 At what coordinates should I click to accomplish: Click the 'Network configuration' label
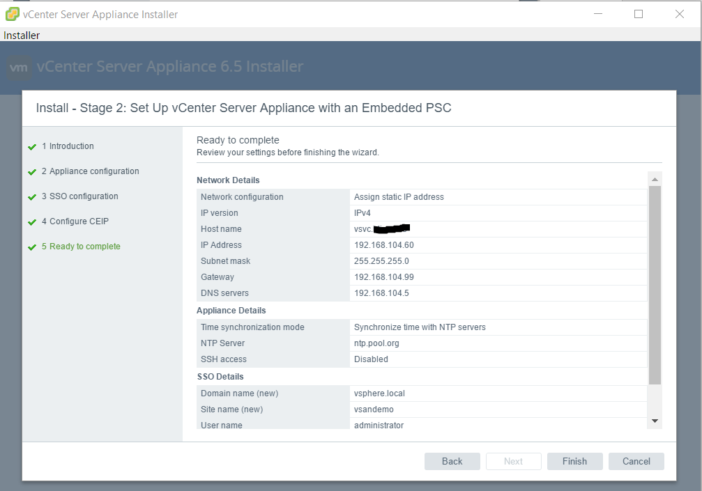(x=242, y=197)
